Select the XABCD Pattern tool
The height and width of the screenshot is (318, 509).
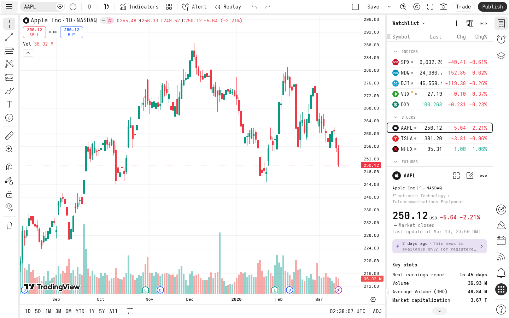click(x=9, y=64)
